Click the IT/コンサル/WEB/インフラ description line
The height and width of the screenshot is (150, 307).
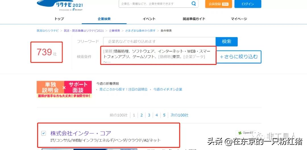click(105, 140)
